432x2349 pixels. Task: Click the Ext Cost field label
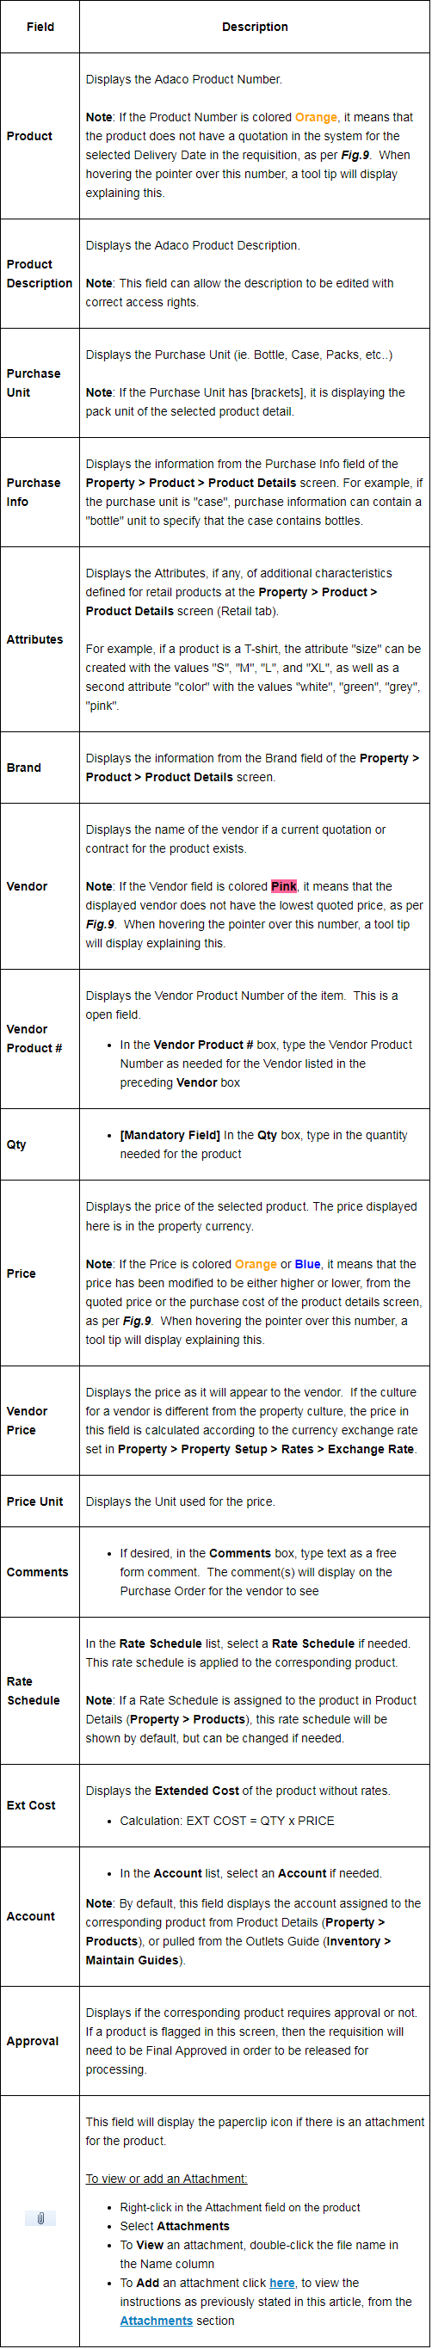point(31,1803)
